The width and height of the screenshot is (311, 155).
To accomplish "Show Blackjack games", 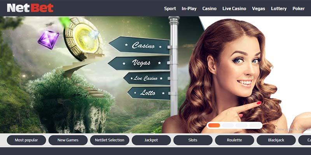I will click(276, 140).
